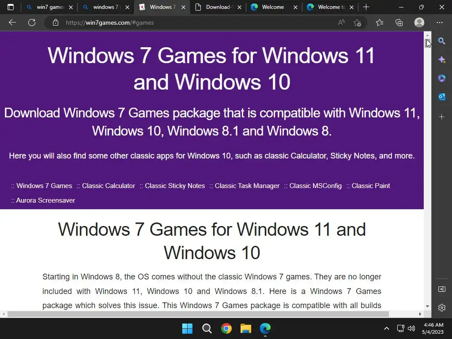Switch to the 'win7 games' tab
The width and height of the screenshot is (452, 339).
49,7
